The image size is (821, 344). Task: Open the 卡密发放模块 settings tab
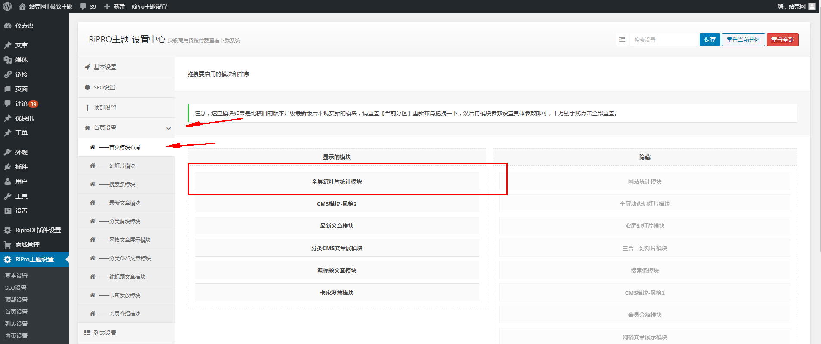(126, 295)
